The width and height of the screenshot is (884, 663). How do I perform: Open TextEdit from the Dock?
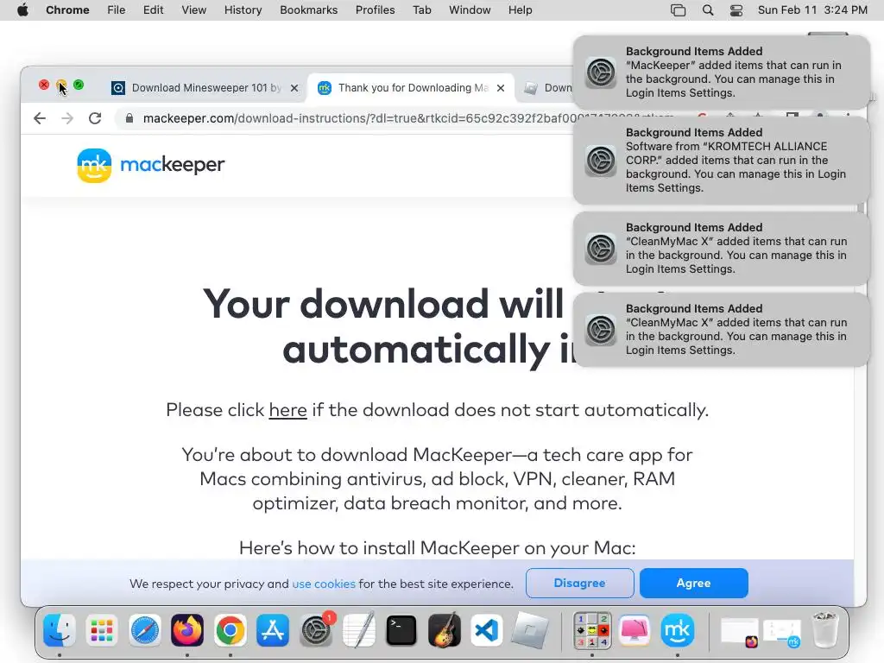click(358, 629)
